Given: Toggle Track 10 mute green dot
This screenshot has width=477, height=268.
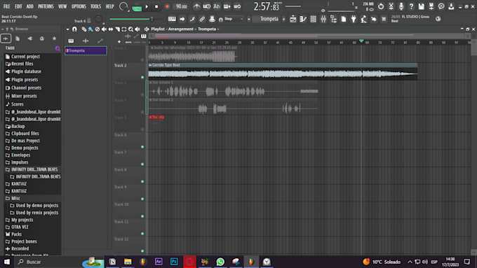Looking at the screenshot, I should point(142,216).
